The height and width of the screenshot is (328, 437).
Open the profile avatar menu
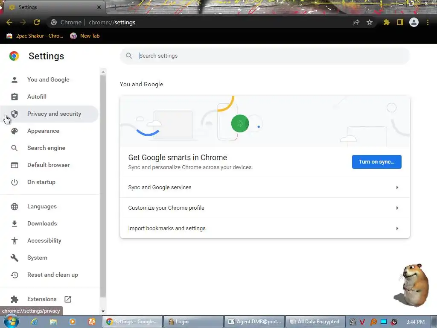point(414,22)
